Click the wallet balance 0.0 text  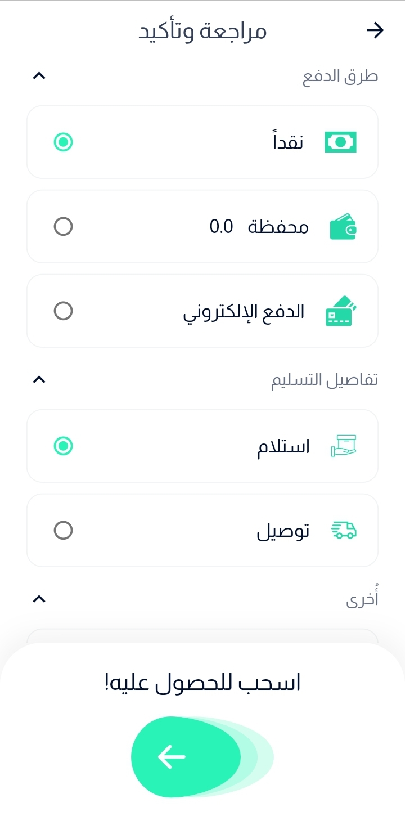pyautogui.click(x=221, y=227)
